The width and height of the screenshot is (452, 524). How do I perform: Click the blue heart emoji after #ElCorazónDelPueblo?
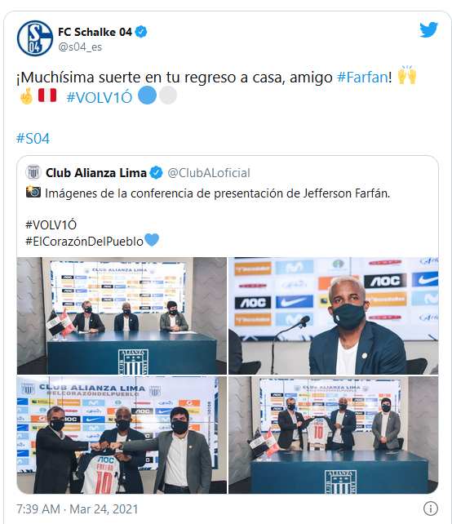click(152, 240)
